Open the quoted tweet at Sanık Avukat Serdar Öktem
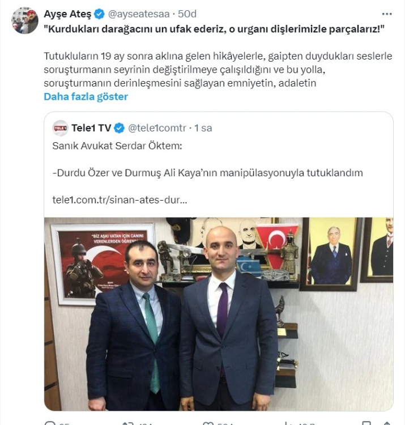The width and height of the screenshot is (405, 425). [x=117, y=146]
